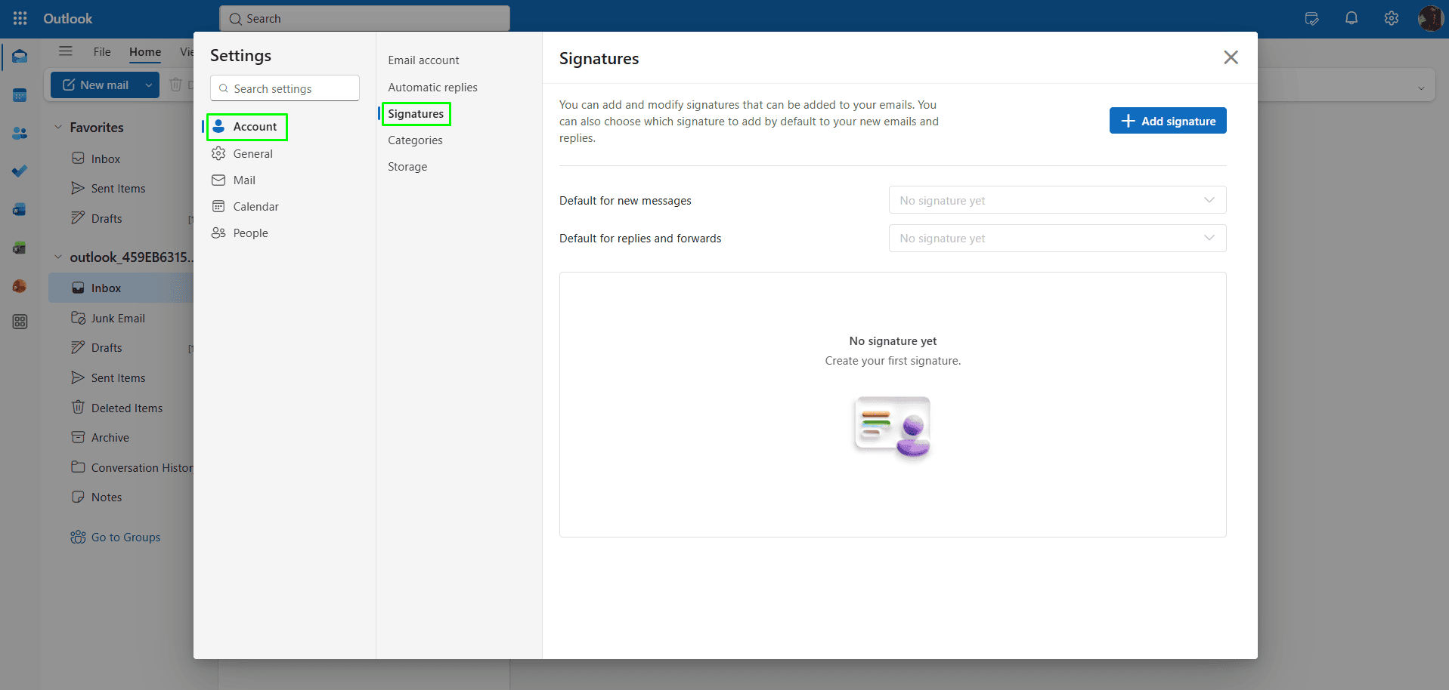Open the Mail app in left rail
Screen dimensions: 1449x690
click(20, 57)
